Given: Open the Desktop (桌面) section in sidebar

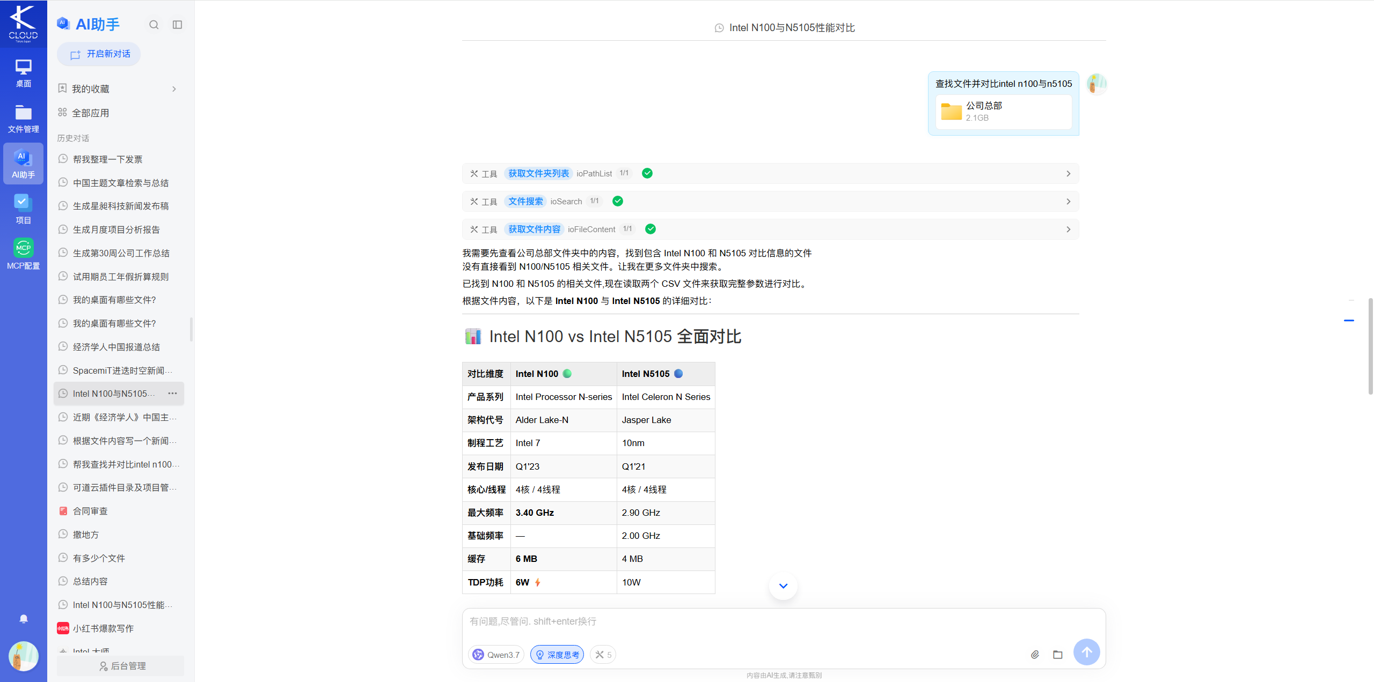Looking at the screenshot, I should click(x=23, y=73).
